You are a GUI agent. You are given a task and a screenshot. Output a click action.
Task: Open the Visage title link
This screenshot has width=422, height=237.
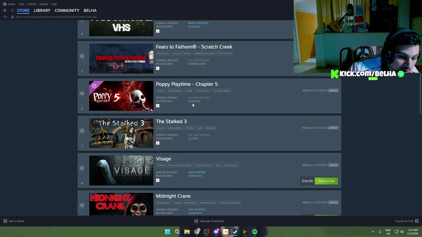click(163, 159)
